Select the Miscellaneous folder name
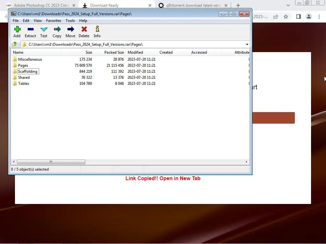Image resolution: width=326 pixels, height=244 pixels. 30,59
